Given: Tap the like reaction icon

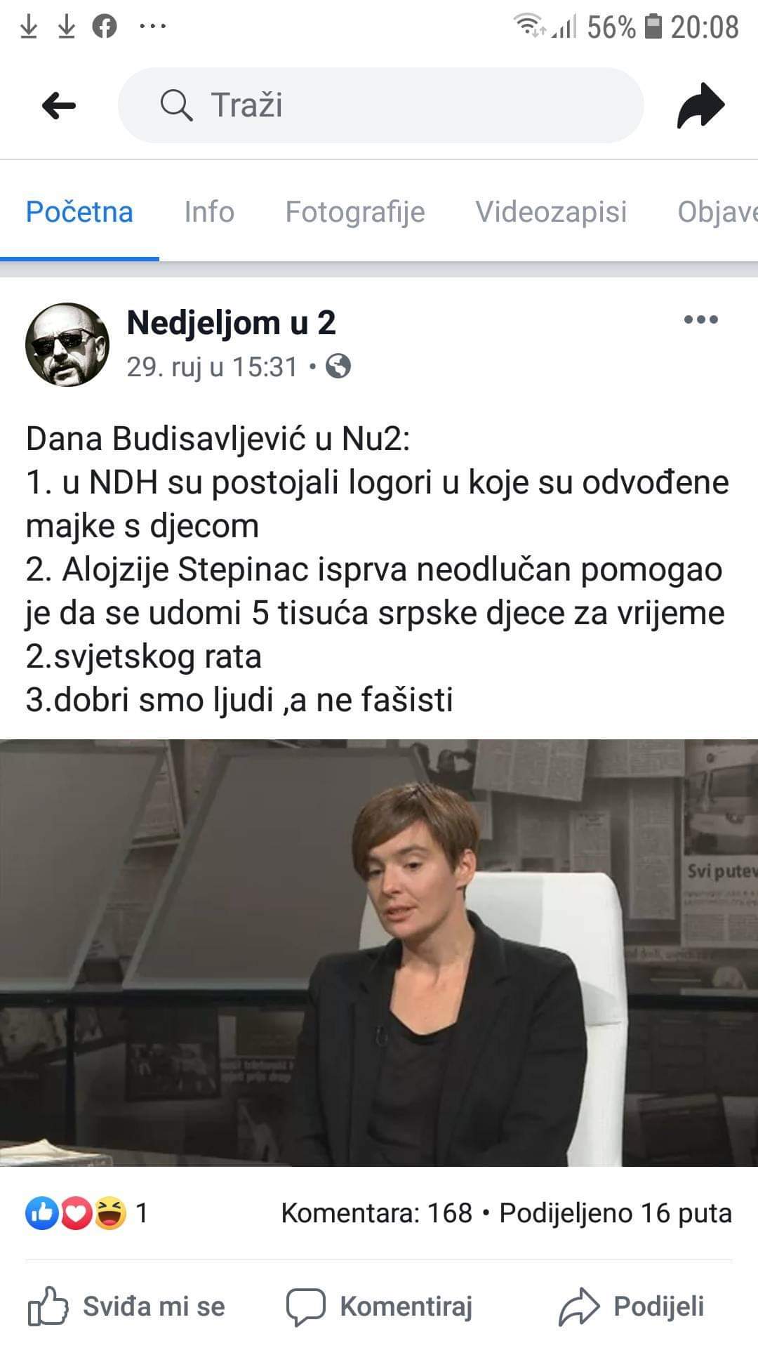Looking at the screenshot, I should coord(41,1214).
